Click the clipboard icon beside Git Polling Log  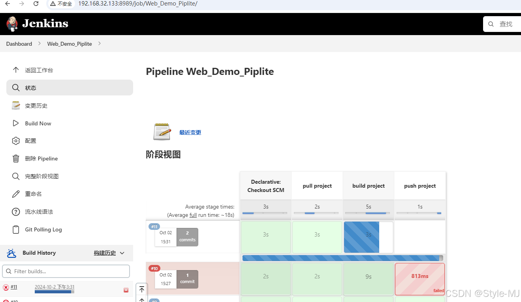pos(16,229)
